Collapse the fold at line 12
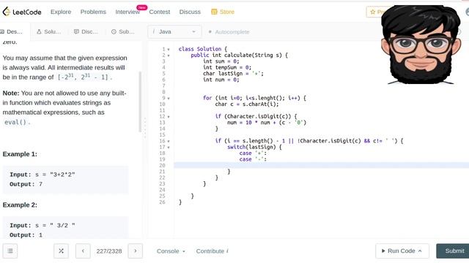This screenshot has height=263, width=469. pyautogui.click(x=169, y=117)
